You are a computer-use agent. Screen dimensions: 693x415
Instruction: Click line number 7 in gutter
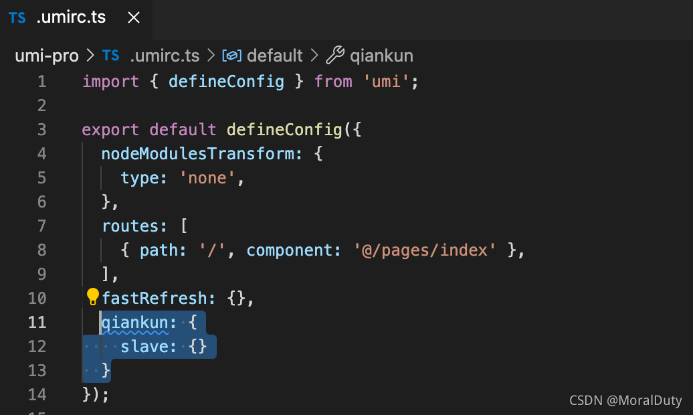coord(42,226)
